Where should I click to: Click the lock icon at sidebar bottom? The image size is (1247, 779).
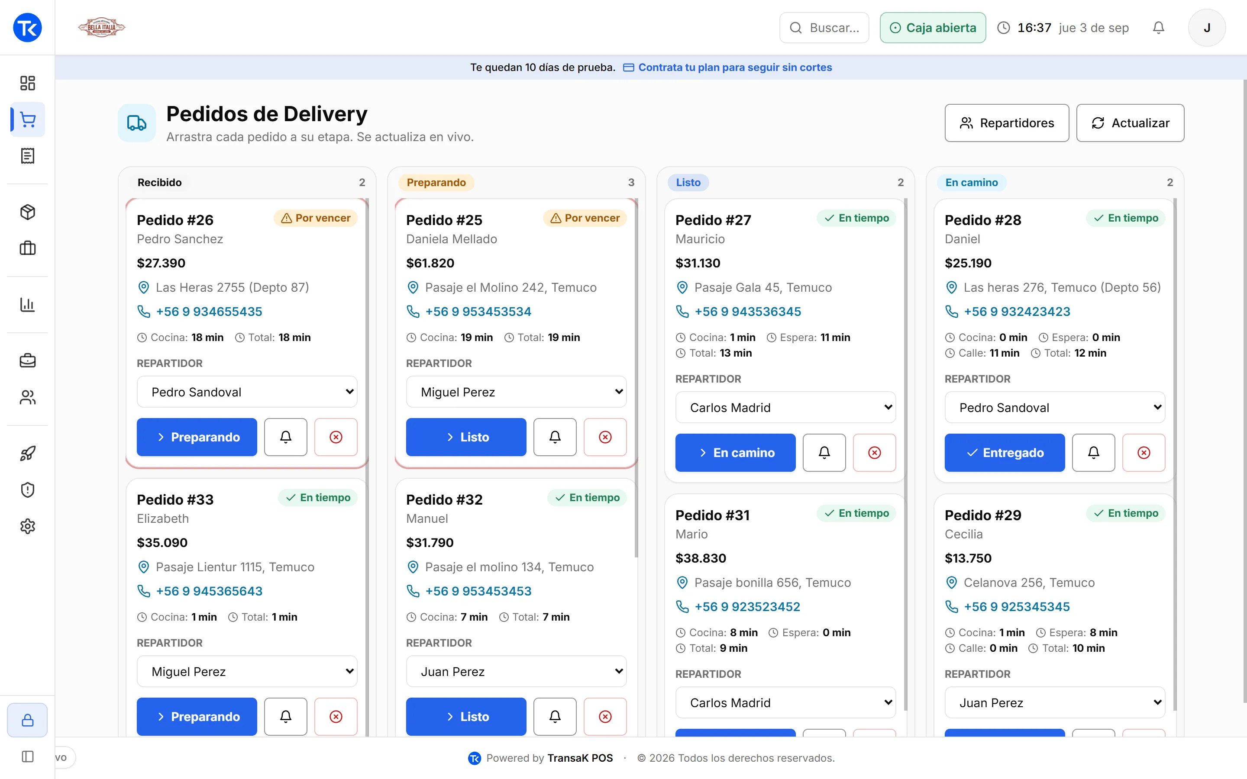(x=27, y=720)
